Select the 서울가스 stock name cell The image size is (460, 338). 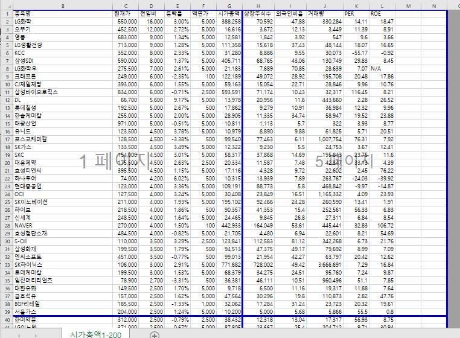[63, 312]
